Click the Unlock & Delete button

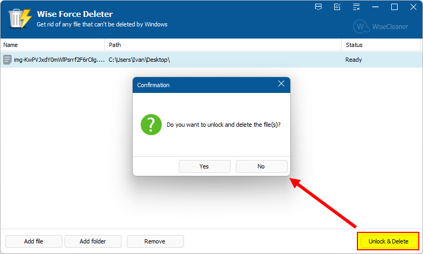(x=388, y=241)
